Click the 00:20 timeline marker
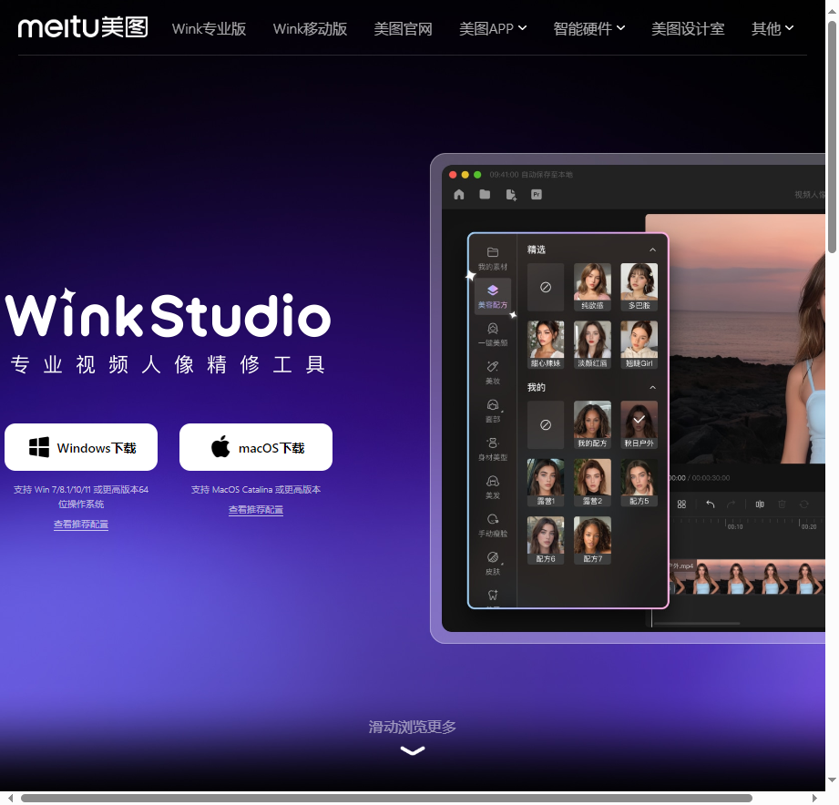 [809, 526]
